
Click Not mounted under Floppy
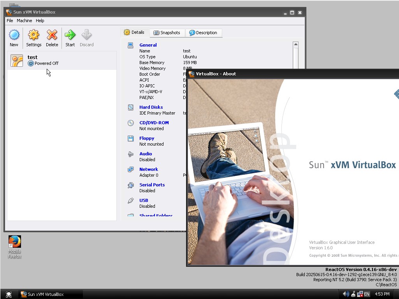(151, 144)
